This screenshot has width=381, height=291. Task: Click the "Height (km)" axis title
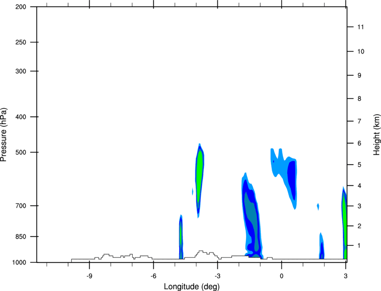coord(377,134)
